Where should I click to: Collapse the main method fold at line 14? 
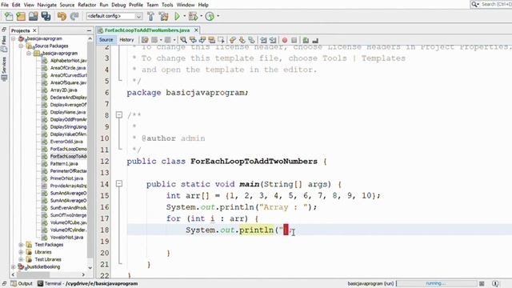[119, 183]
